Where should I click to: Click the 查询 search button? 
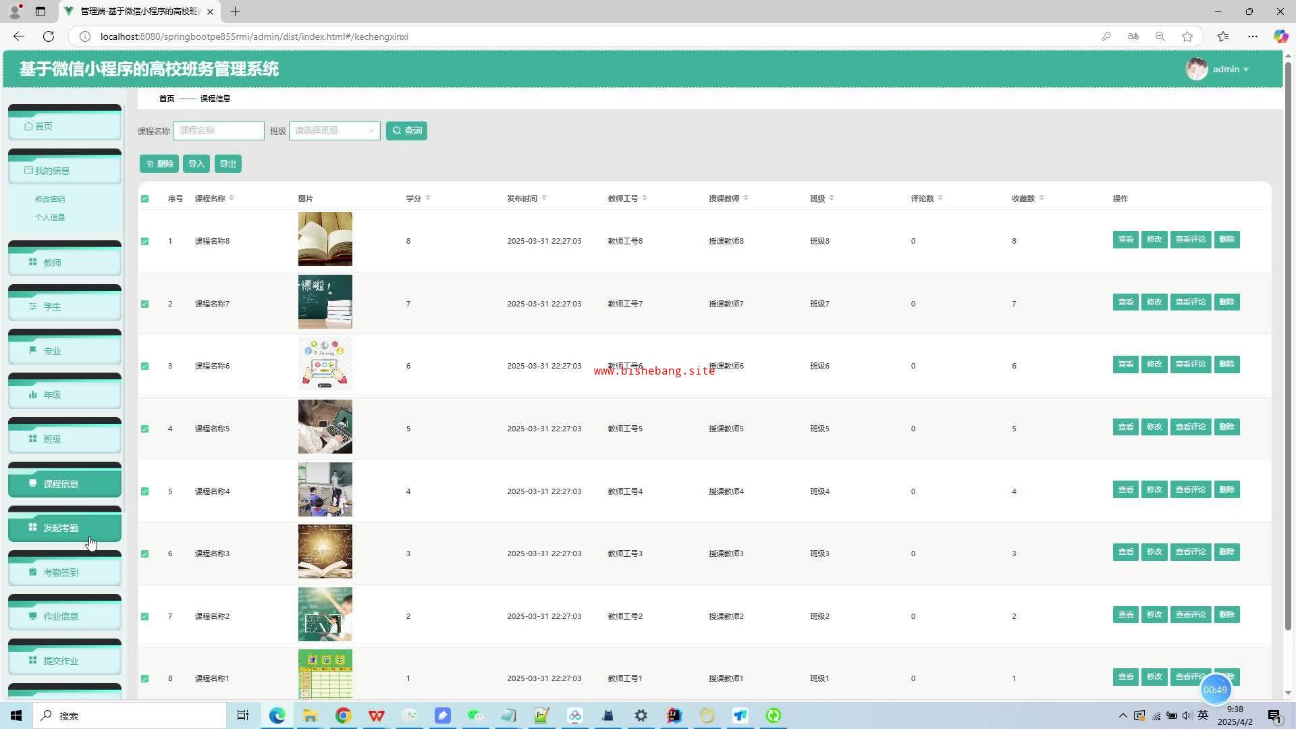(x=406, y=130)
